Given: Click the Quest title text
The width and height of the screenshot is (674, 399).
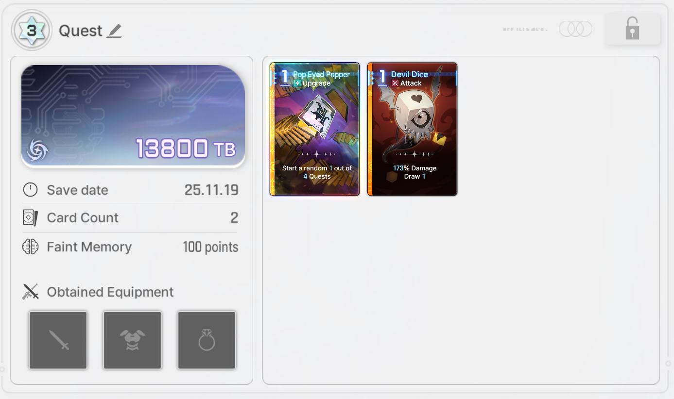Looking at the screenshot, I should click(x=81, y=31).
